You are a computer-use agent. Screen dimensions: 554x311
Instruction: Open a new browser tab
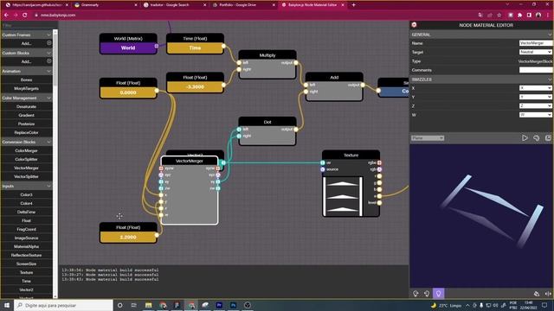pyautogui.click(x=354, y=5)
